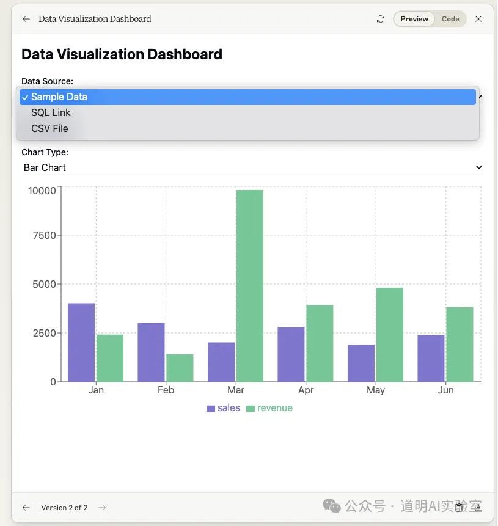This screenshot has height=526, width=498.
Task: Click the Version 2 of 2 label
Action: click(x=64, y=508)
